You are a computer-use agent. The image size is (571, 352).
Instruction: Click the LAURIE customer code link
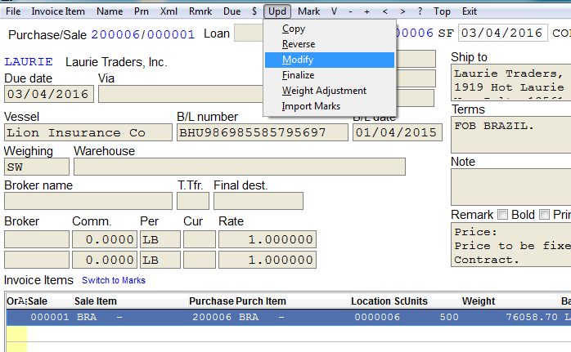[x=29, y=62]
